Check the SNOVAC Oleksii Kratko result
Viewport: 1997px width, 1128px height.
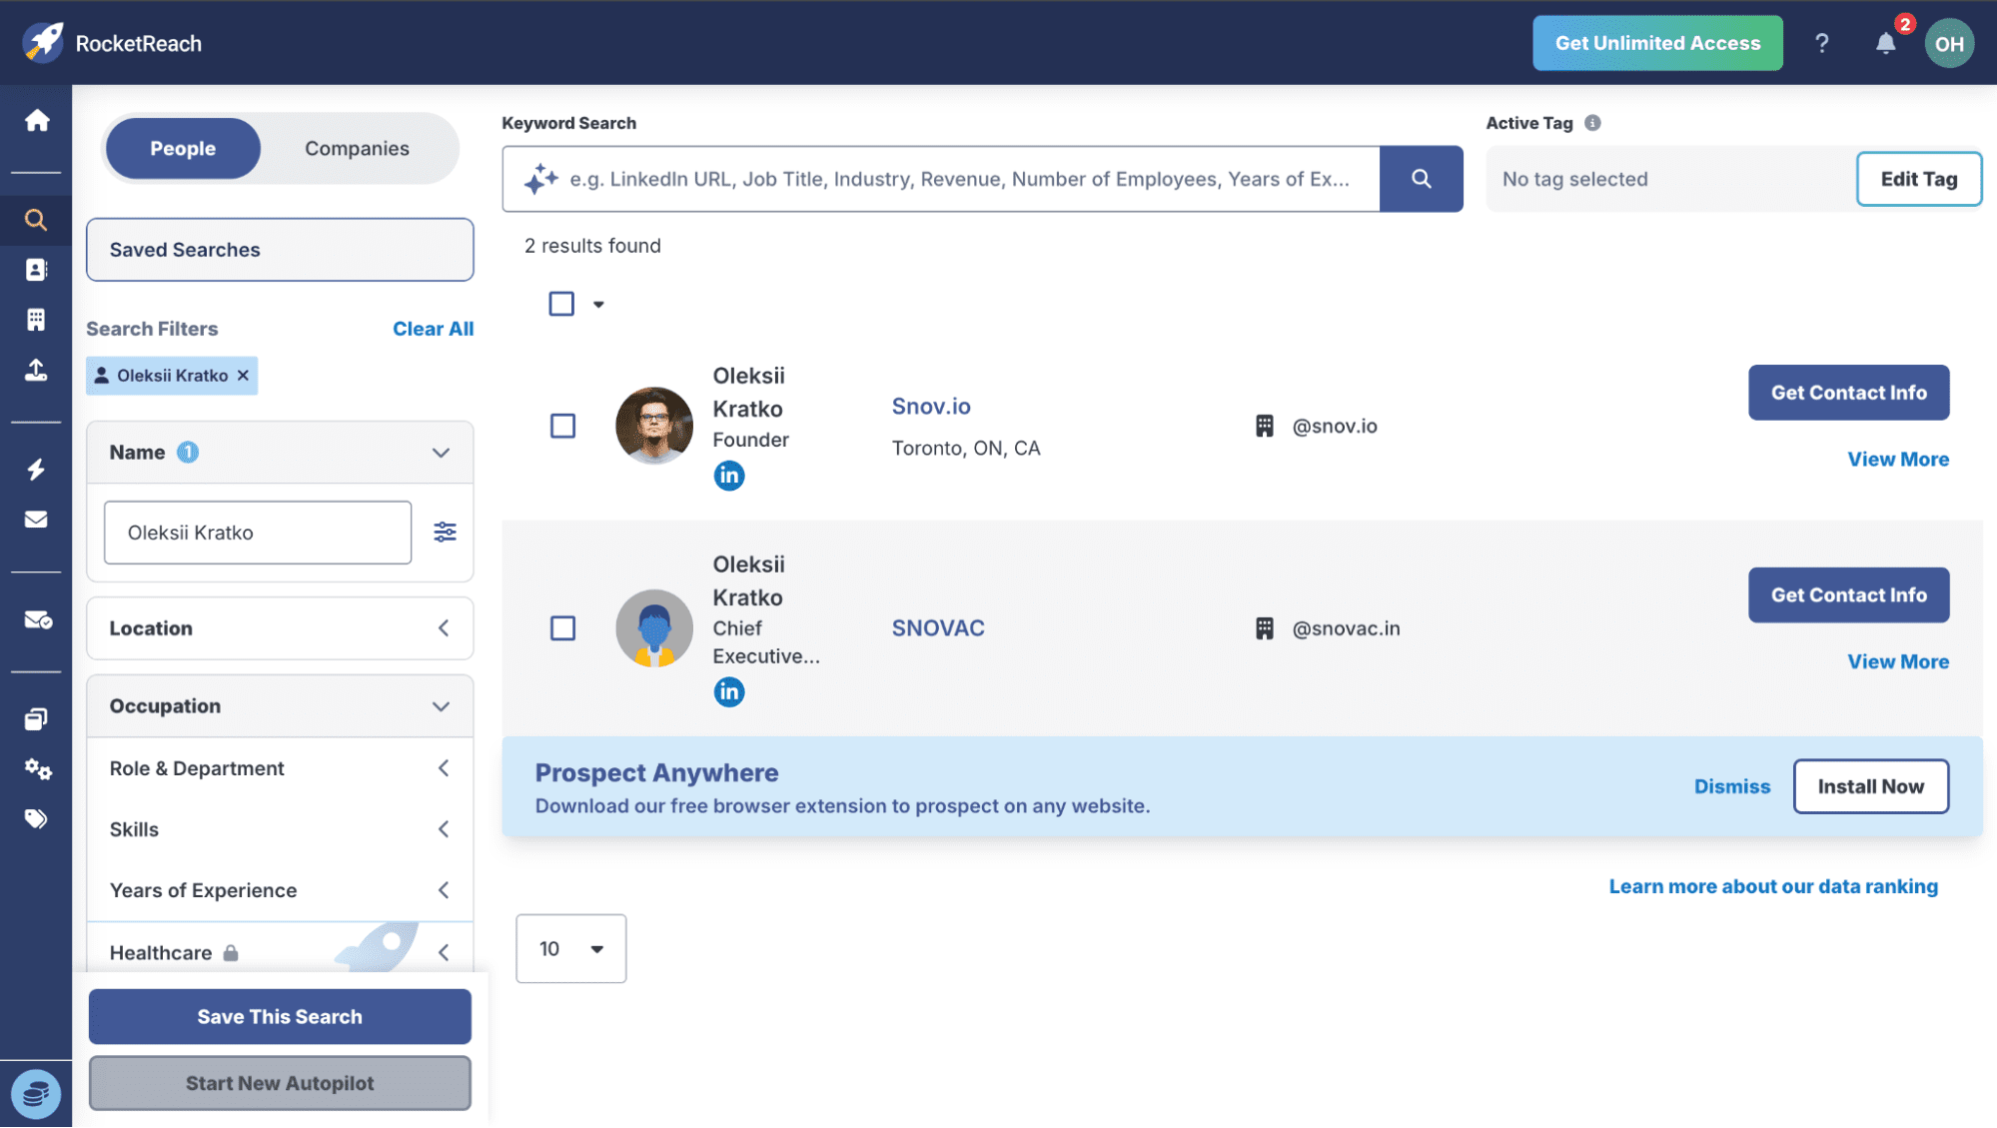[562, 628]
